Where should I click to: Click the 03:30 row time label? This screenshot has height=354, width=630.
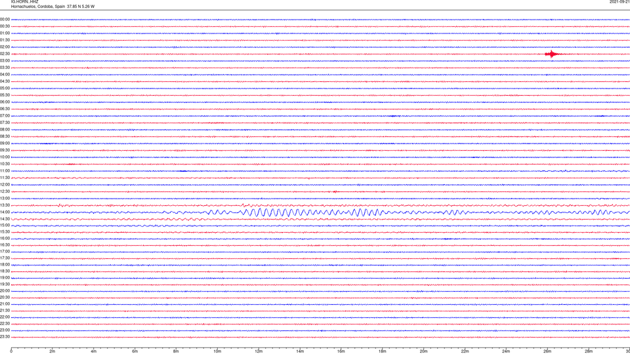pos(5,68)
